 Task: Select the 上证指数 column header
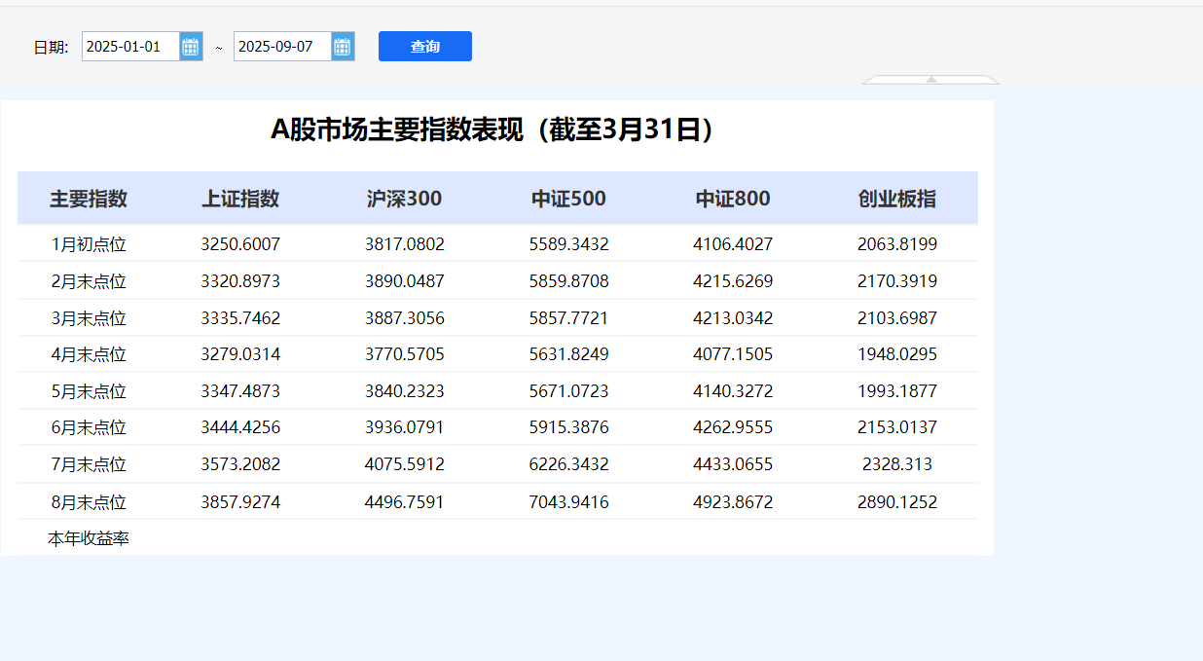tap(240, 199)
